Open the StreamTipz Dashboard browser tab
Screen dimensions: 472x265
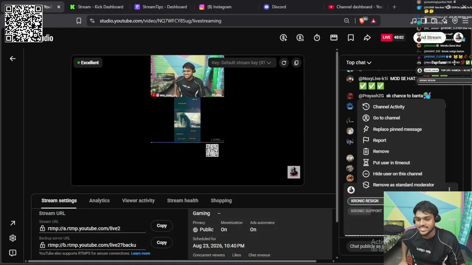[x=161, y=7]
